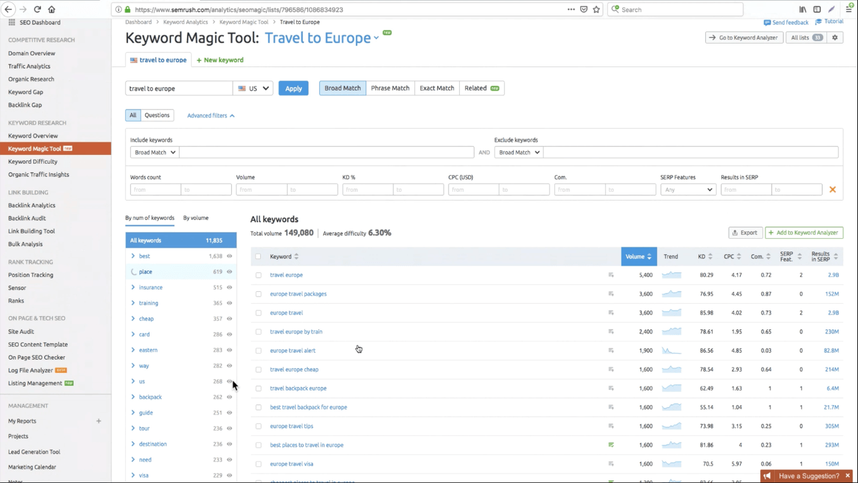Screen dimensions: 858x483
Task: Add new report with plus icon
Action: pyautogui.click(x=99, y=421)
